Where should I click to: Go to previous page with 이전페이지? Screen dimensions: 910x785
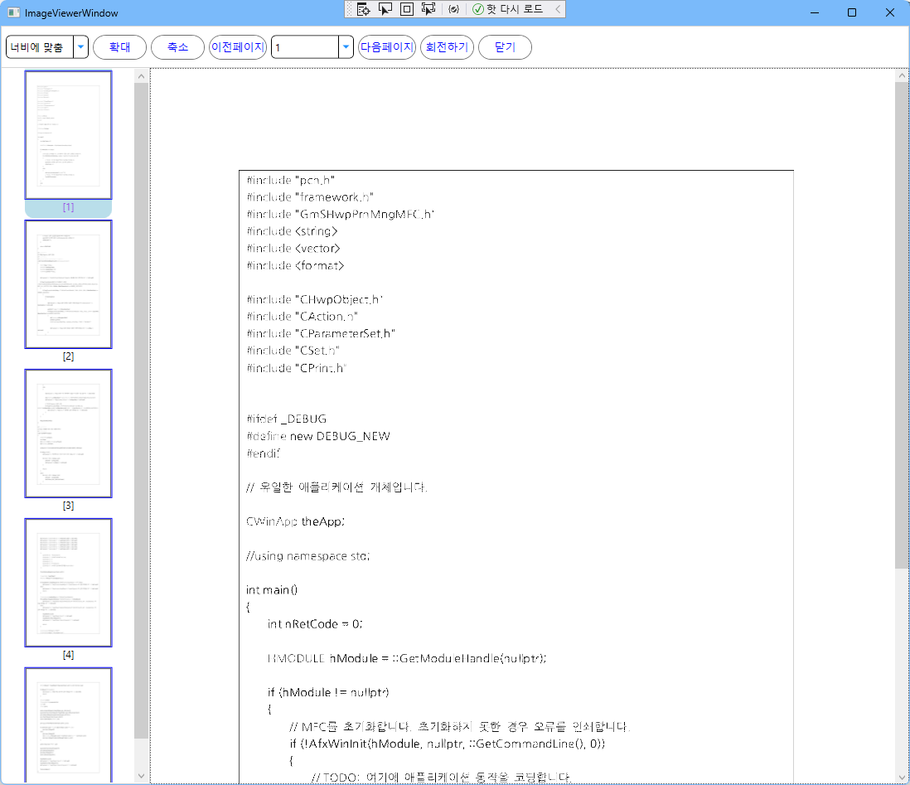(238, 47)
